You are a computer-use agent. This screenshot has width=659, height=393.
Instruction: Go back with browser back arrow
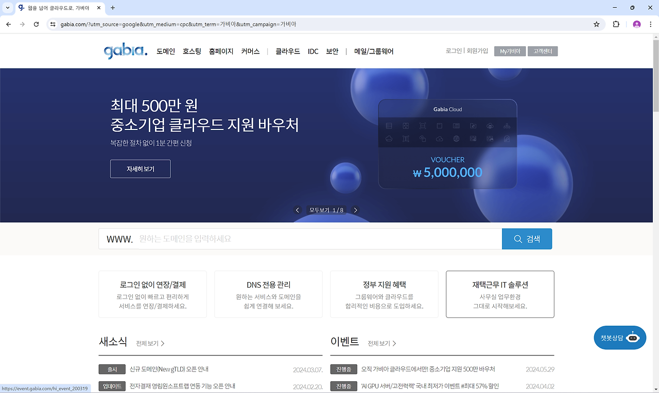(x=8, y=24)
